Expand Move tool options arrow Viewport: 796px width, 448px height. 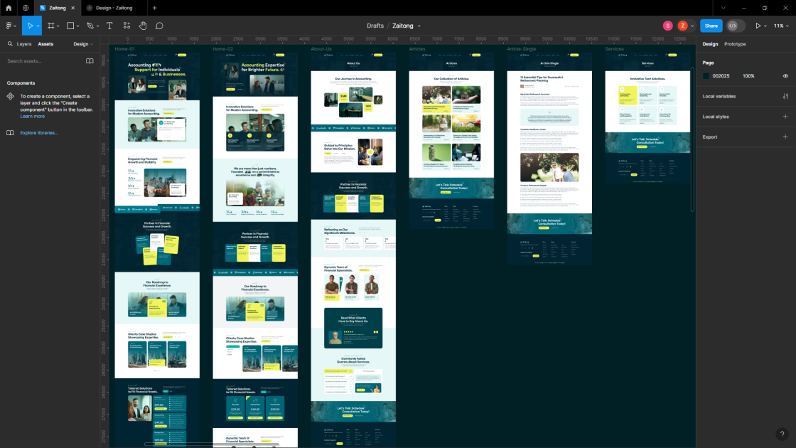pos(38,26)
